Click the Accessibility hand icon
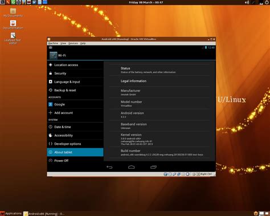 [51, 135]
